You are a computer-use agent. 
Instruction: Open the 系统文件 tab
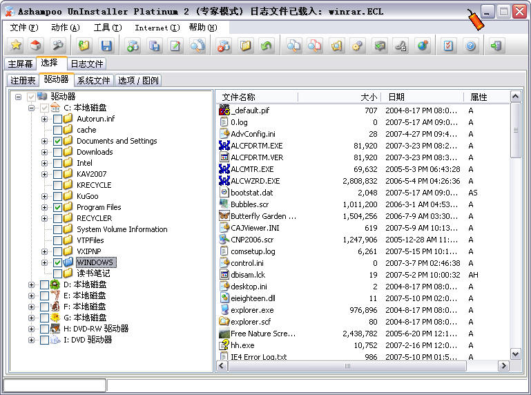point(93,80)
